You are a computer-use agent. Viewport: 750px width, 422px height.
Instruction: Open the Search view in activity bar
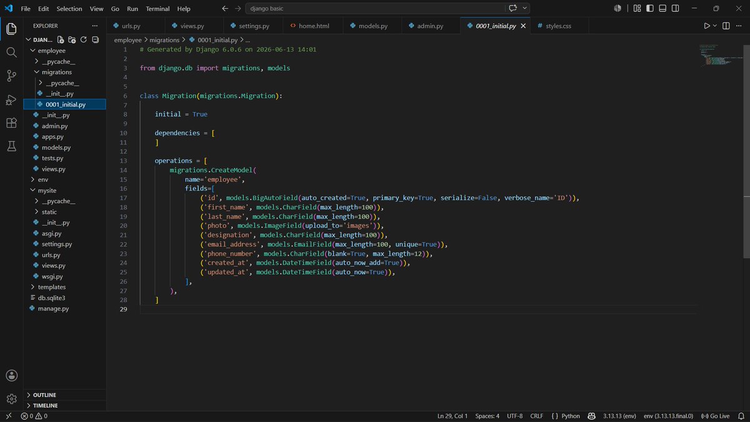point(11,52)
